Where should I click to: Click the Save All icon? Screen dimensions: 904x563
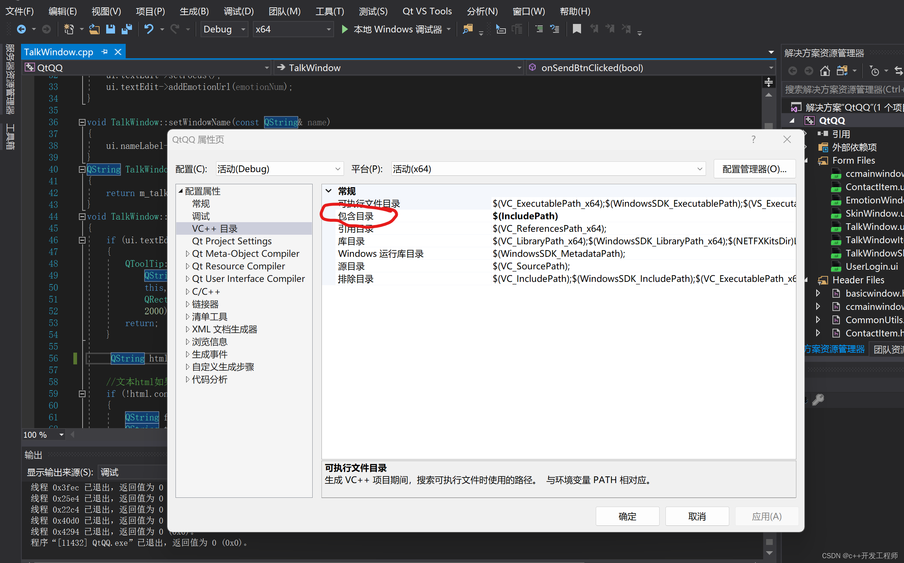(127, 29)
